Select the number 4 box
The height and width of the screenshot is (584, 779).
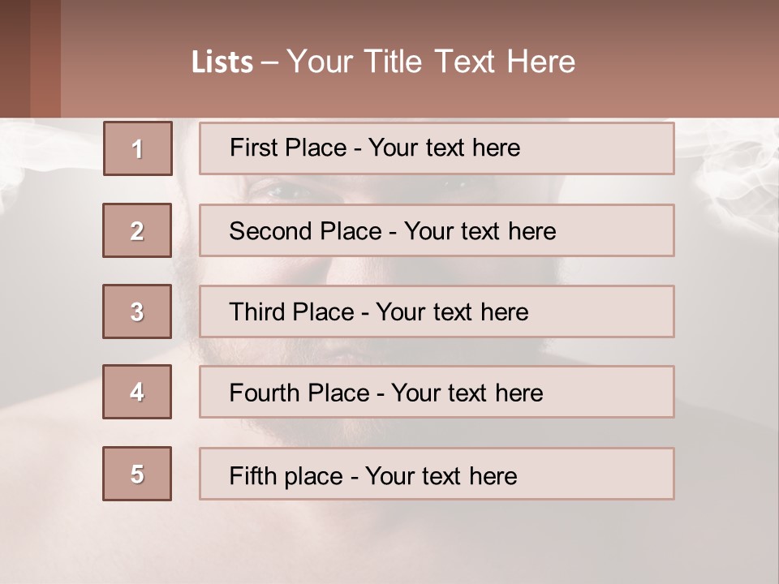pos(137,392)
